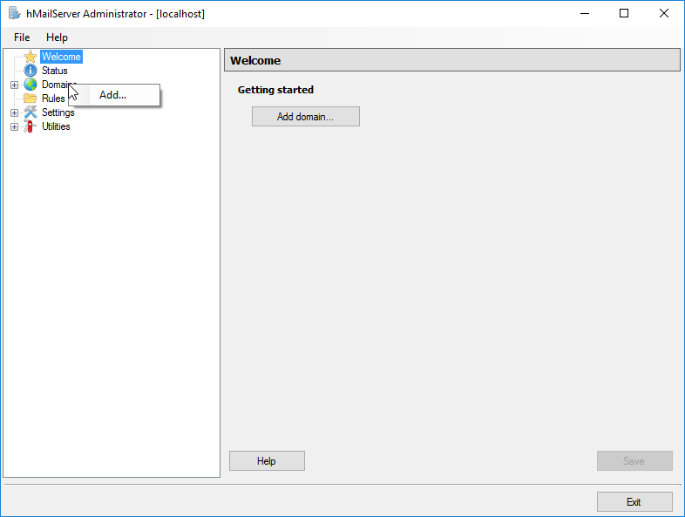The width and height of the screenshot is (685, 517).
Task: Minimize the hMailServer Administrator window
Action: coord(585,14)
